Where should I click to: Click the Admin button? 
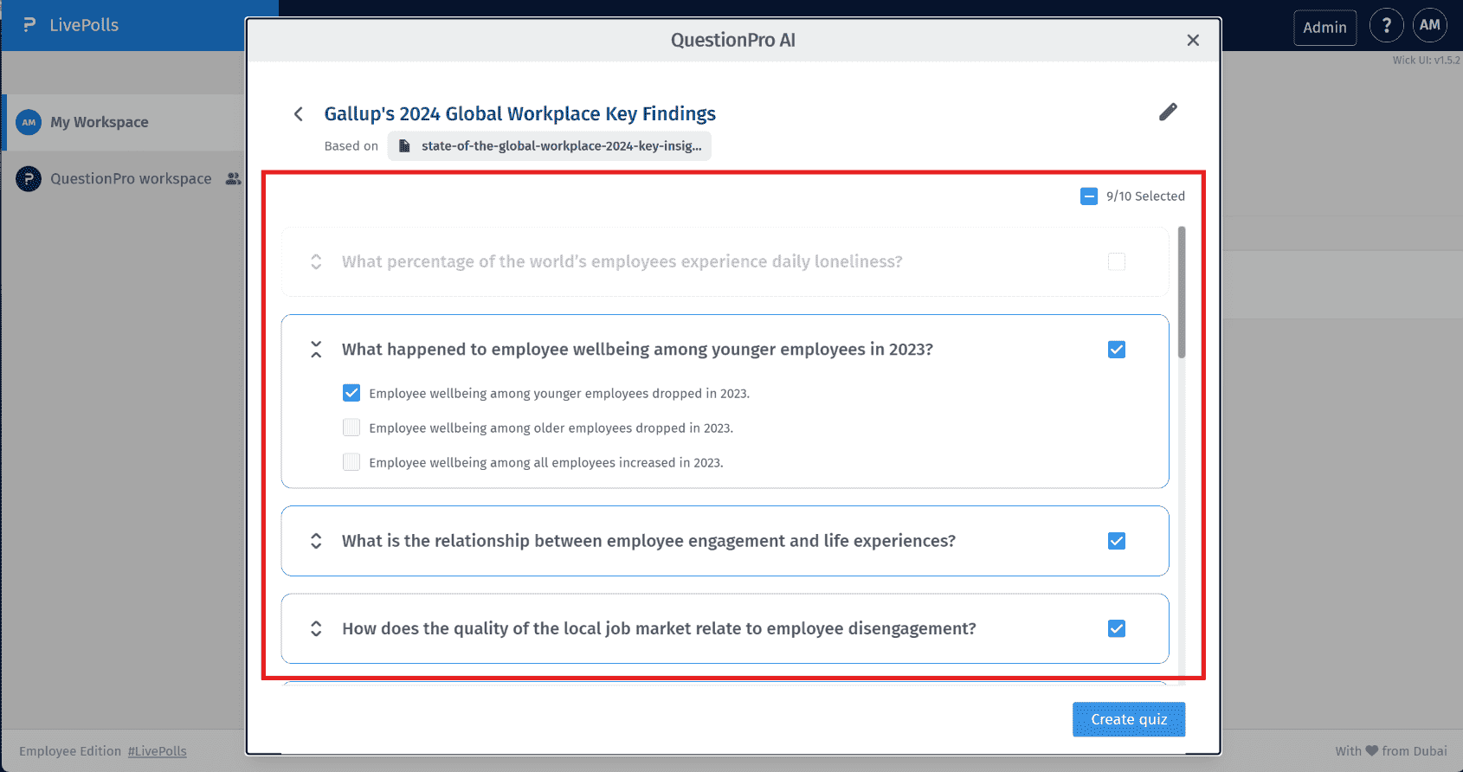(1324, 28)
